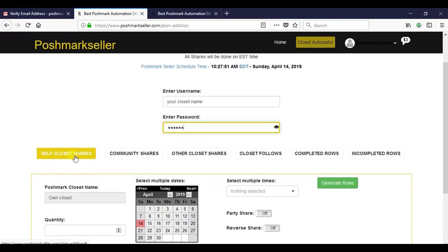Click the browser address bar URL
This screenshot has height=252, width=448.
pos(141,25)
